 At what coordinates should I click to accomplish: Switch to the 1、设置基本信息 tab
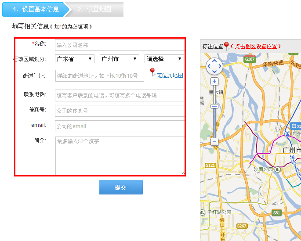pos(35,9)
